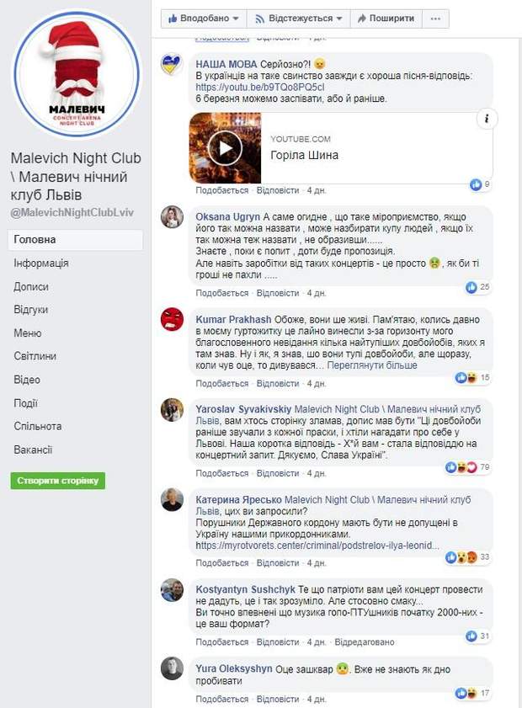The width and height of the screenshot is (522, 708).
Task: Open the youtu.be link in НАША МОВА comment
Action: 259,88
